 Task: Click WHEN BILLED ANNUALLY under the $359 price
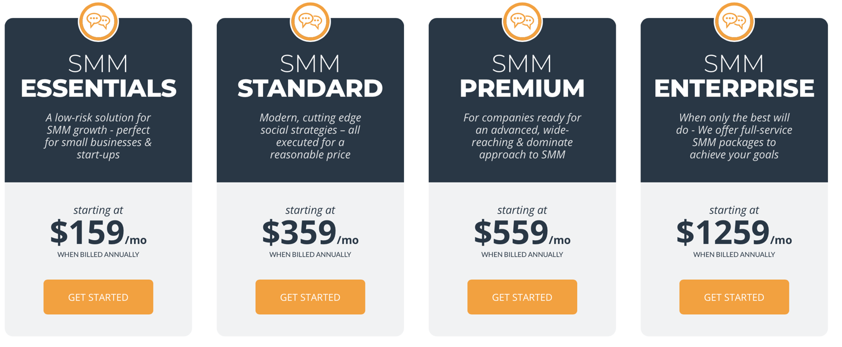point(310,254)
